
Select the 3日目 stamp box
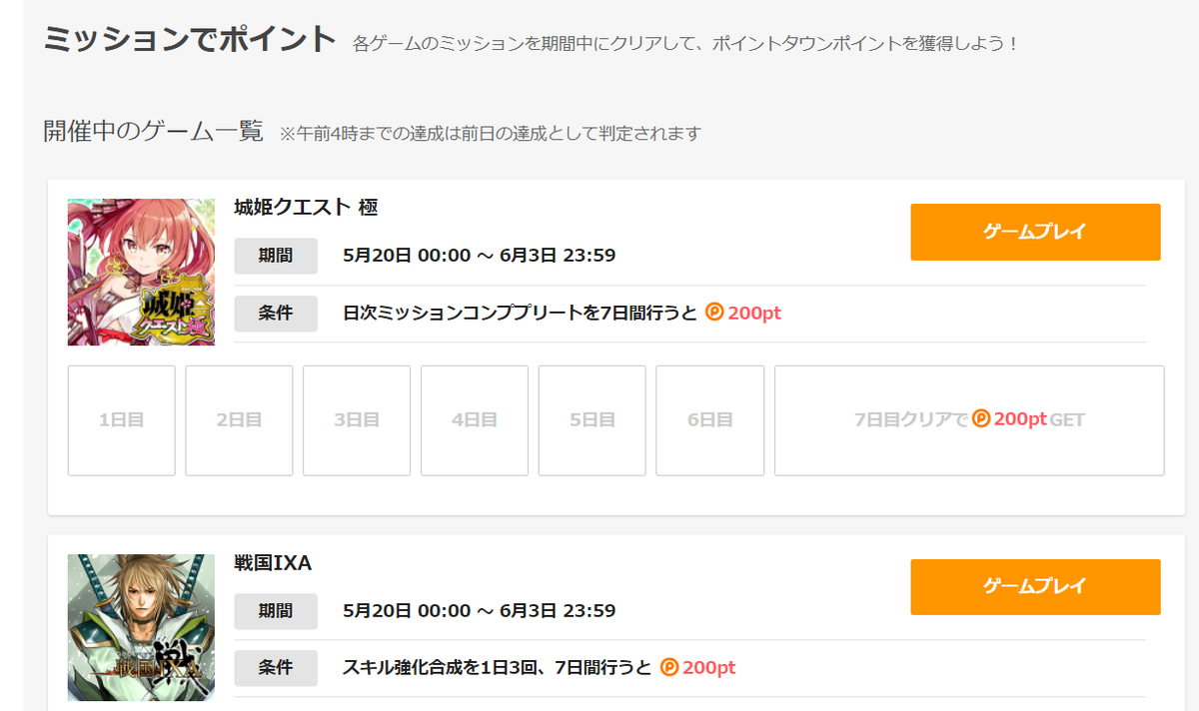pyautogui.click(x=357, y=420)
